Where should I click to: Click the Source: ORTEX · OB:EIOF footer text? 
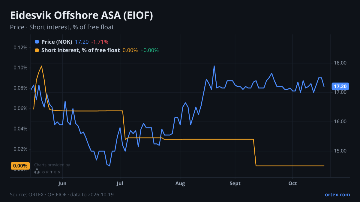click(62, 195)
